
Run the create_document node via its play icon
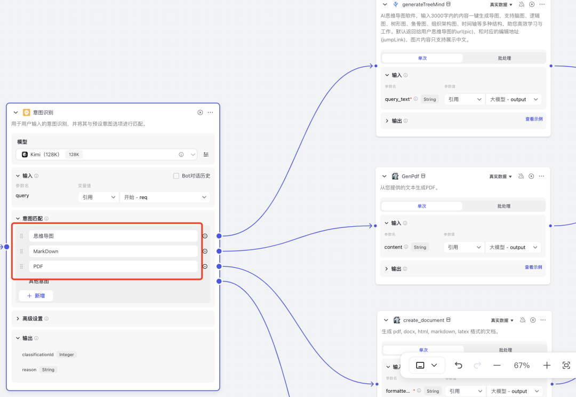532,320
